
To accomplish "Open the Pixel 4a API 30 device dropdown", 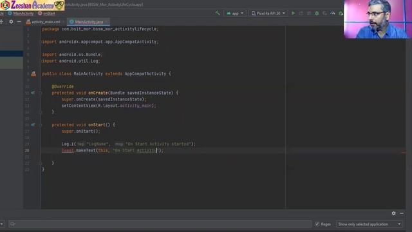I will [x=268, y=13].
